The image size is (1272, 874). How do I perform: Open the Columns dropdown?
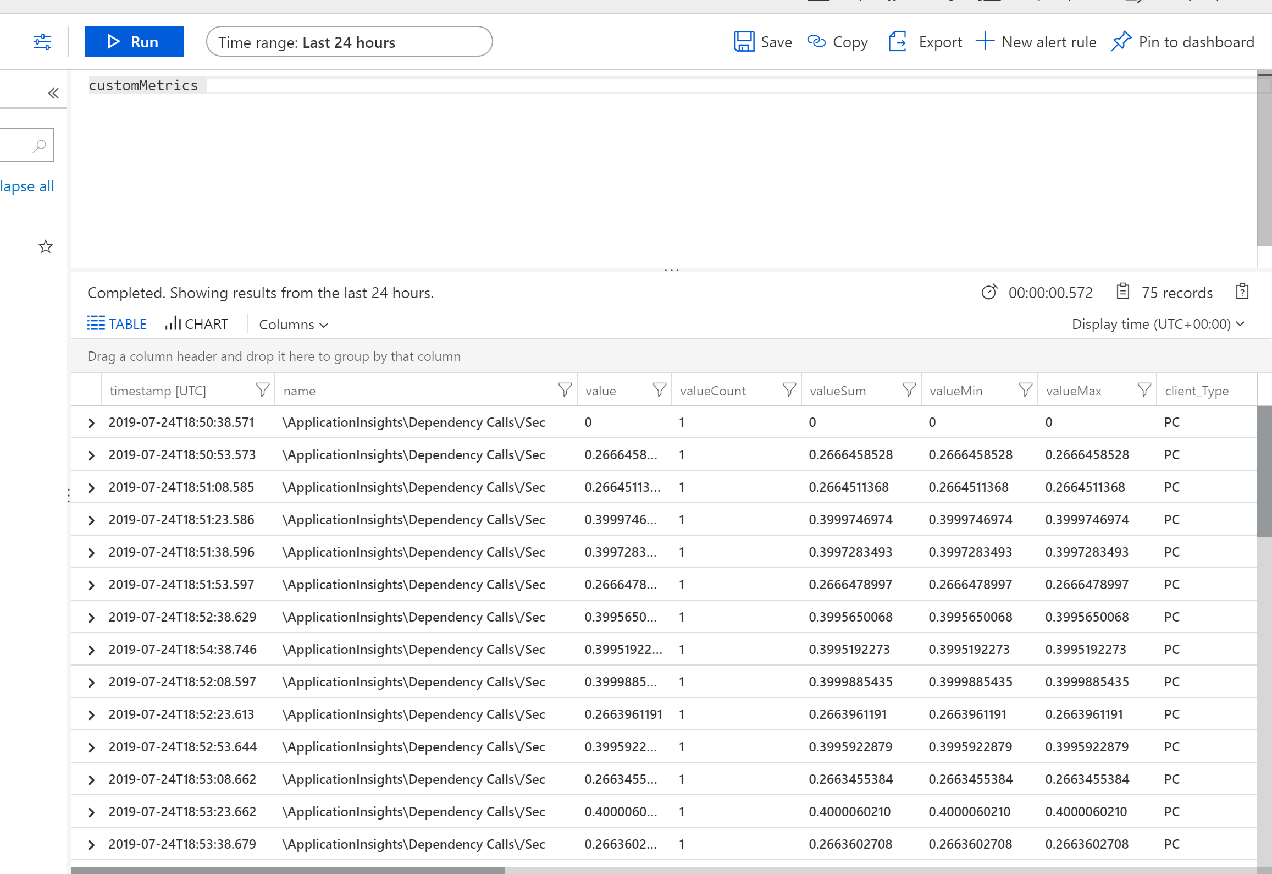tap(294, 325)
